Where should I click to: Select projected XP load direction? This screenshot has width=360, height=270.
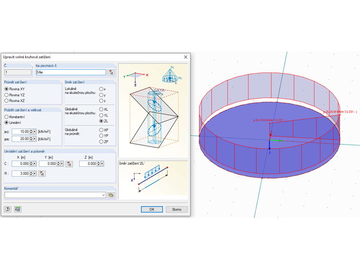tap(101, 130)
